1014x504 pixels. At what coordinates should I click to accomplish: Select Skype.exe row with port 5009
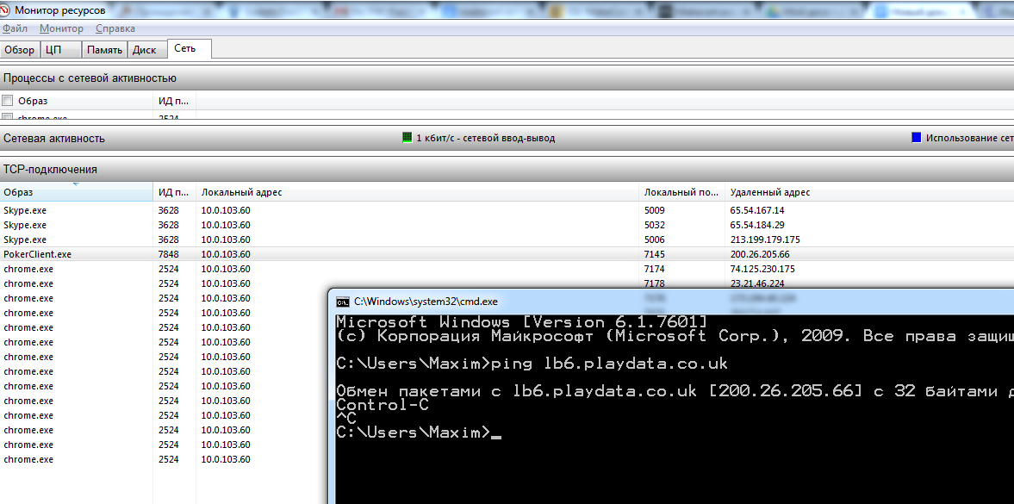click(x=507, y=210)
